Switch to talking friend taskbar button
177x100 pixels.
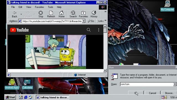pyautogui.click(x=53, y=97)
